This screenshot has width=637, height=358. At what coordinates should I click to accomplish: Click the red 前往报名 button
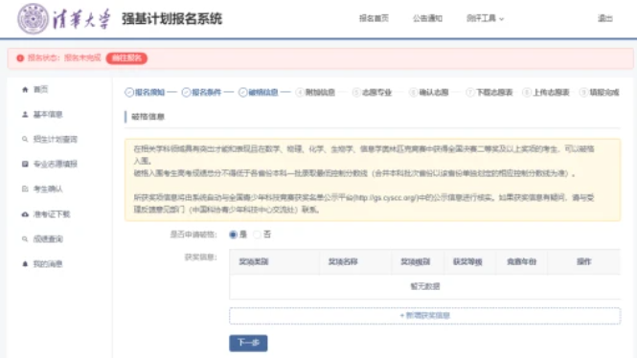click(126, 58)
